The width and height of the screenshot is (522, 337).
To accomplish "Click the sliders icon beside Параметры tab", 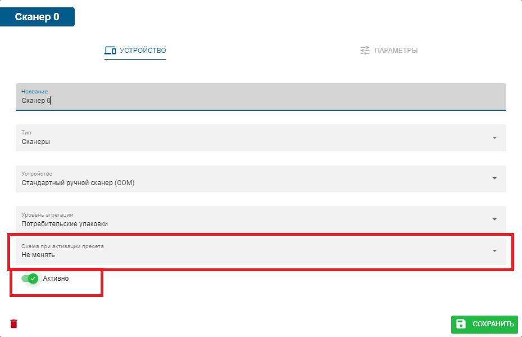I will point(365,51).
